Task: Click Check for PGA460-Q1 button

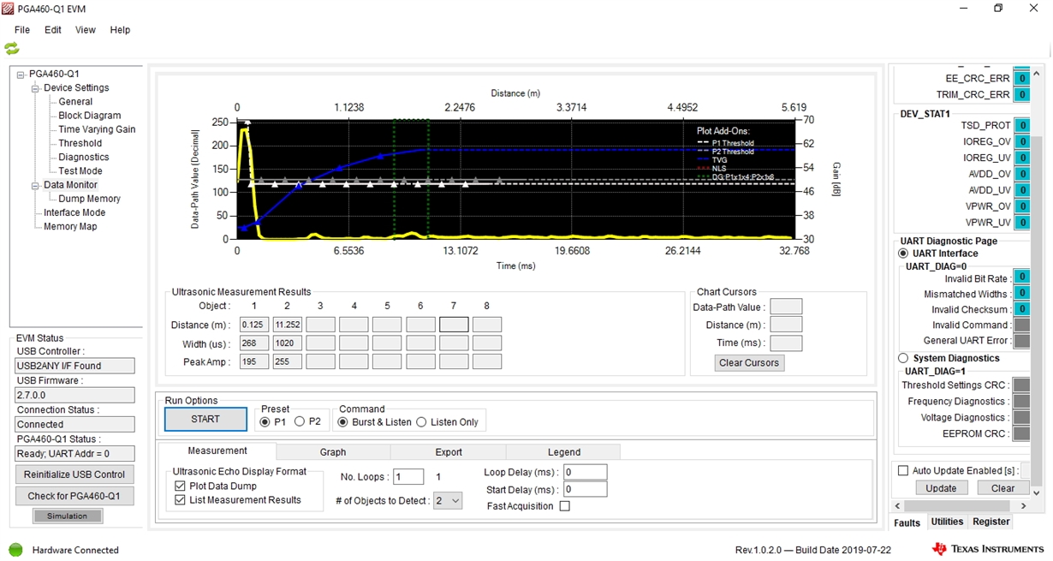Action: pyautogui.click(x=74, y=496)
